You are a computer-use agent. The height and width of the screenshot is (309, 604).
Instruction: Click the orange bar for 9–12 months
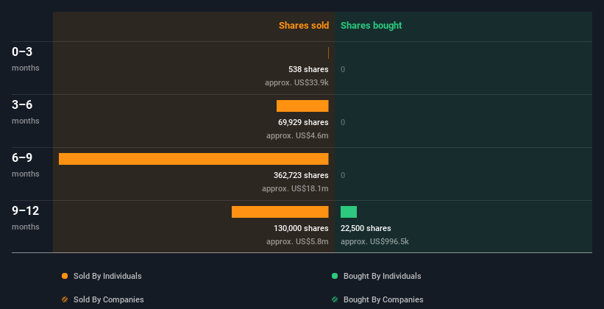pos(280,212)
